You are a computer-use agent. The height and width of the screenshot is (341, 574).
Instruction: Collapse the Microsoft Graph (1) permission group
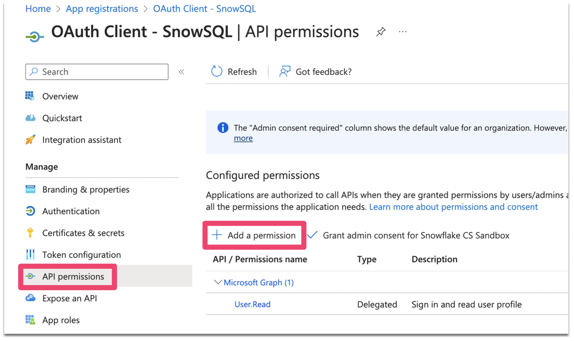[217, 282]
